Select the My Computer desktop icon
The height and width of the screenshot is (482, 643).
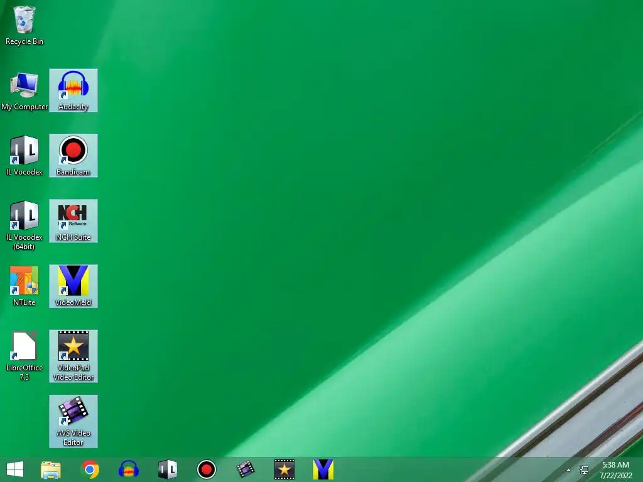(24, 91)
